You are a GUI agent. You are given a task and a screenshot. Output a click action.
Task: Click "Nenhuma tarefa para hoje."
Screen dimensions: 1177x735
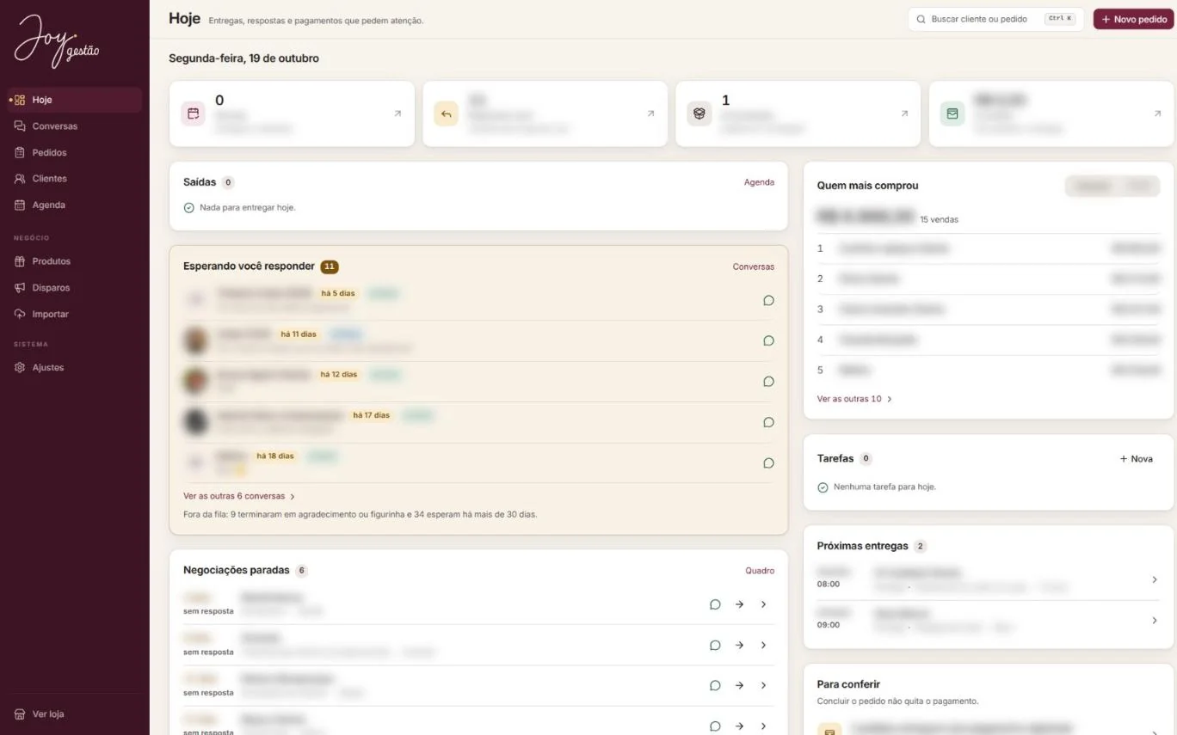(884, 487)
